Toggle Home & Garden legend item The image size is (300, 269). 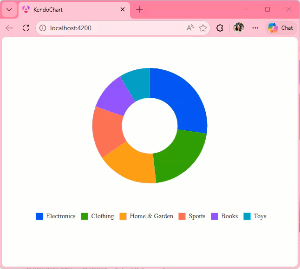151,216
